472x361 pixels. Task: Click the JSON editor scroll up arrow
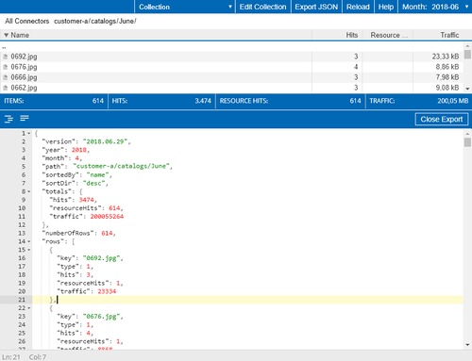pyautogui.click(x=467, y=133)
